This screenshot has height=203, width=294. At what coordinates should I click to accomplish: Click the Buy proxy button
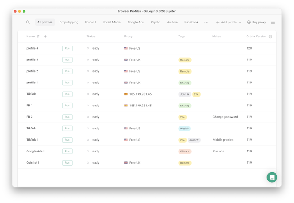(x=256, y=22)
